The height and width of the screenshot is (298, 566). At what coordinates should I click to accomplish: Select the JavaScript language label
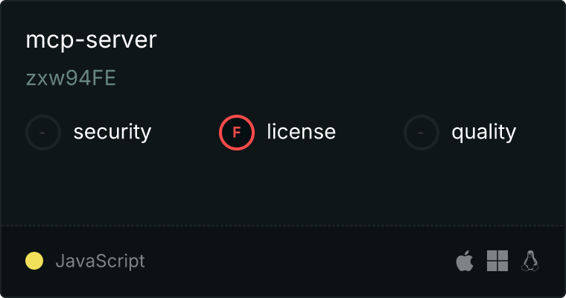(101, 261)
